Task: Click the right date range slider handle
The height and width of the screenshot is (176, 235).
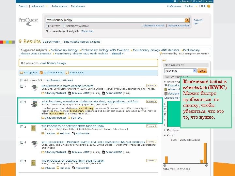Action: 207,165
